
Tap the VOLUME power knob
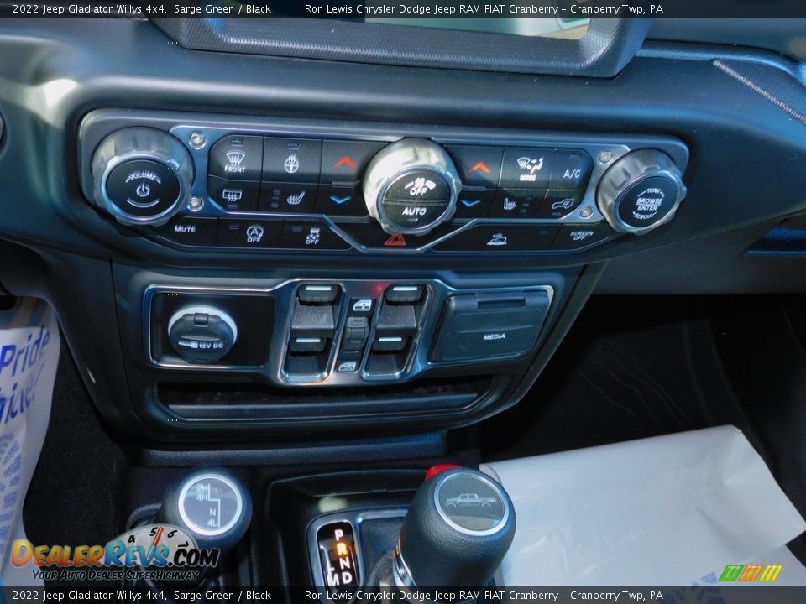143,189
